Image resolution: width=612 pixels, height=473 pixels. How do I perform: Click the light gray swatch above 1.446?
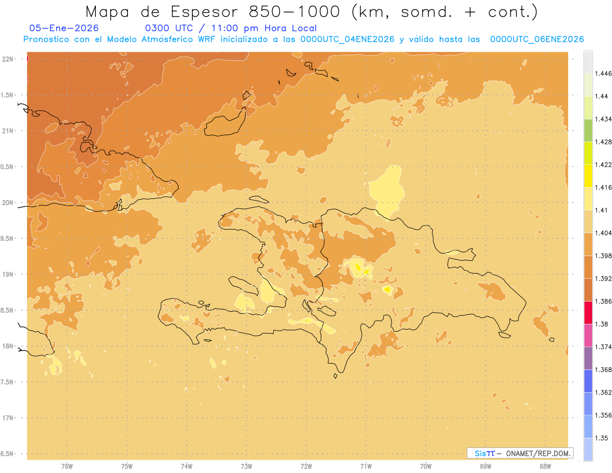pyautogui.click(x=589, y=62)
